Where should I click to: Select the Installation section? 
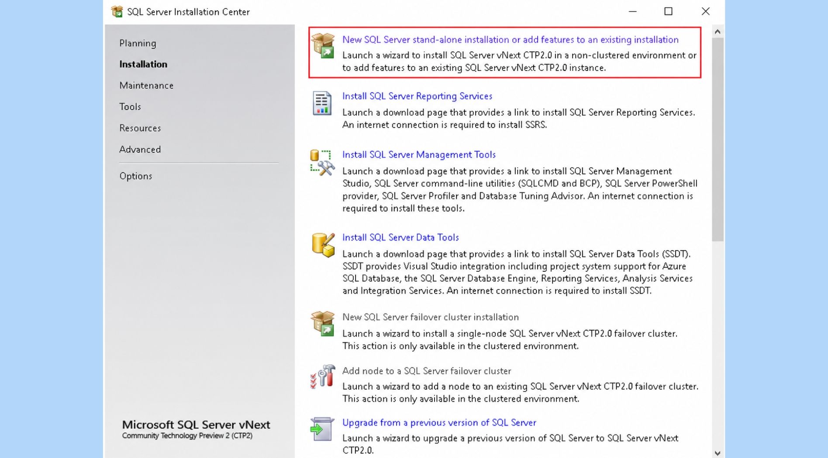[x=143, y=64]
